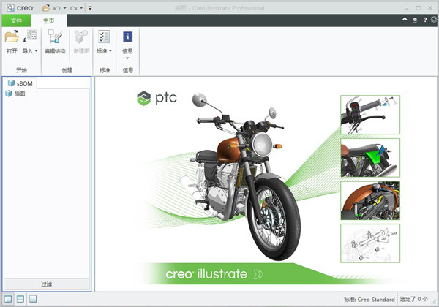Open settings gear icon in the ribbon bar
439x307 pixels.
tap(434, 20)
